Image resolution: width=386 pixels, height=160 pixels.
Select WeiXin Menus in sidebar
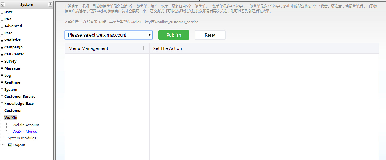pyautogui.click(x=25, y=131)
